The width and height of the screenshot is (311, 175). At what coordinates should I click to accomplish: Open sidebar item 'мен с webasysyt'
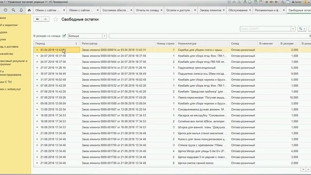(x=10, y=89)
